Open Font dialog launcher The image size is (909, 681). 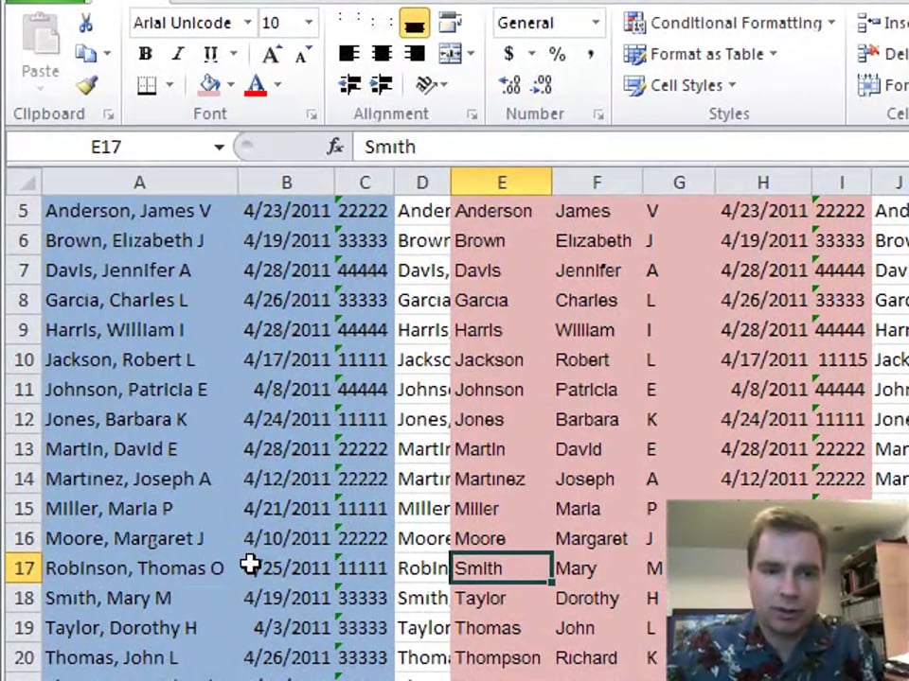click(312, 114)
